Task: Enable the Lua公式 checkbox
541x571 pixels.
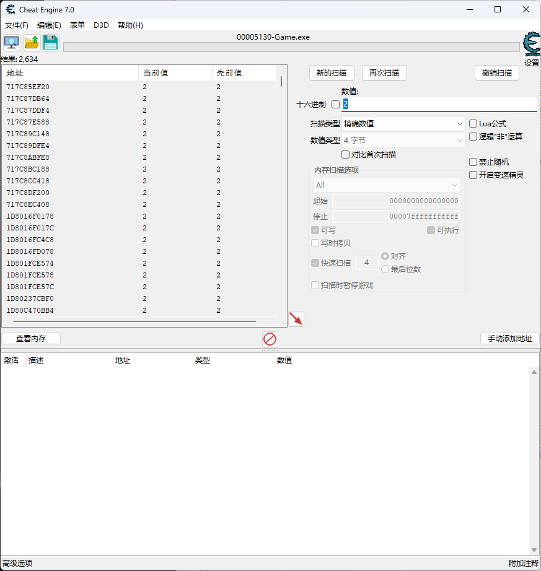Action: 473,124
